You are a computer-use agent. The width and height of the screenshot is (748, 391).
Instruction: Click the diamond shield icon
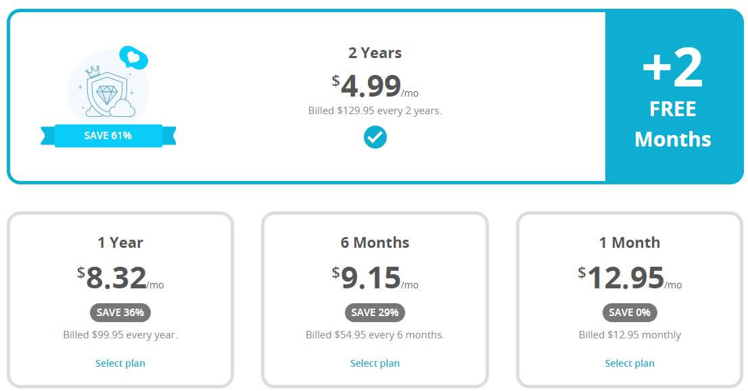click(106, 94)
